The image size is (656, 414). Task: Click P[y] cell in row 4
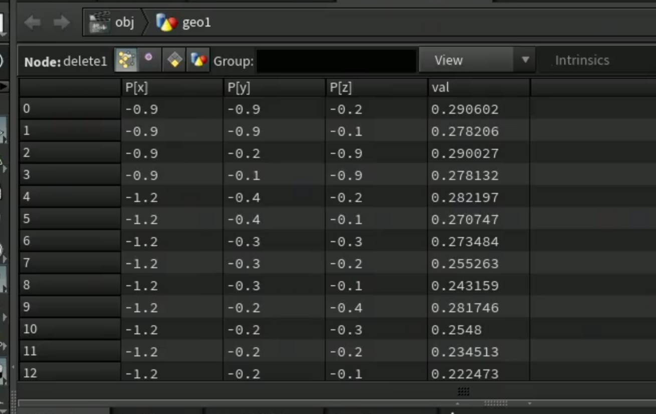coord(274,197)
